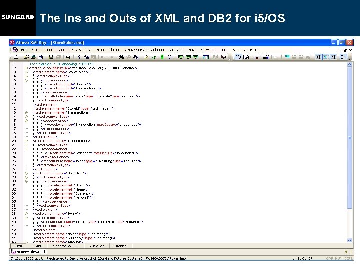Image resolution: width=360 pixels, height=270 pixels.
Task: Switch to the Browser view tab
Action: click(121, 246)
